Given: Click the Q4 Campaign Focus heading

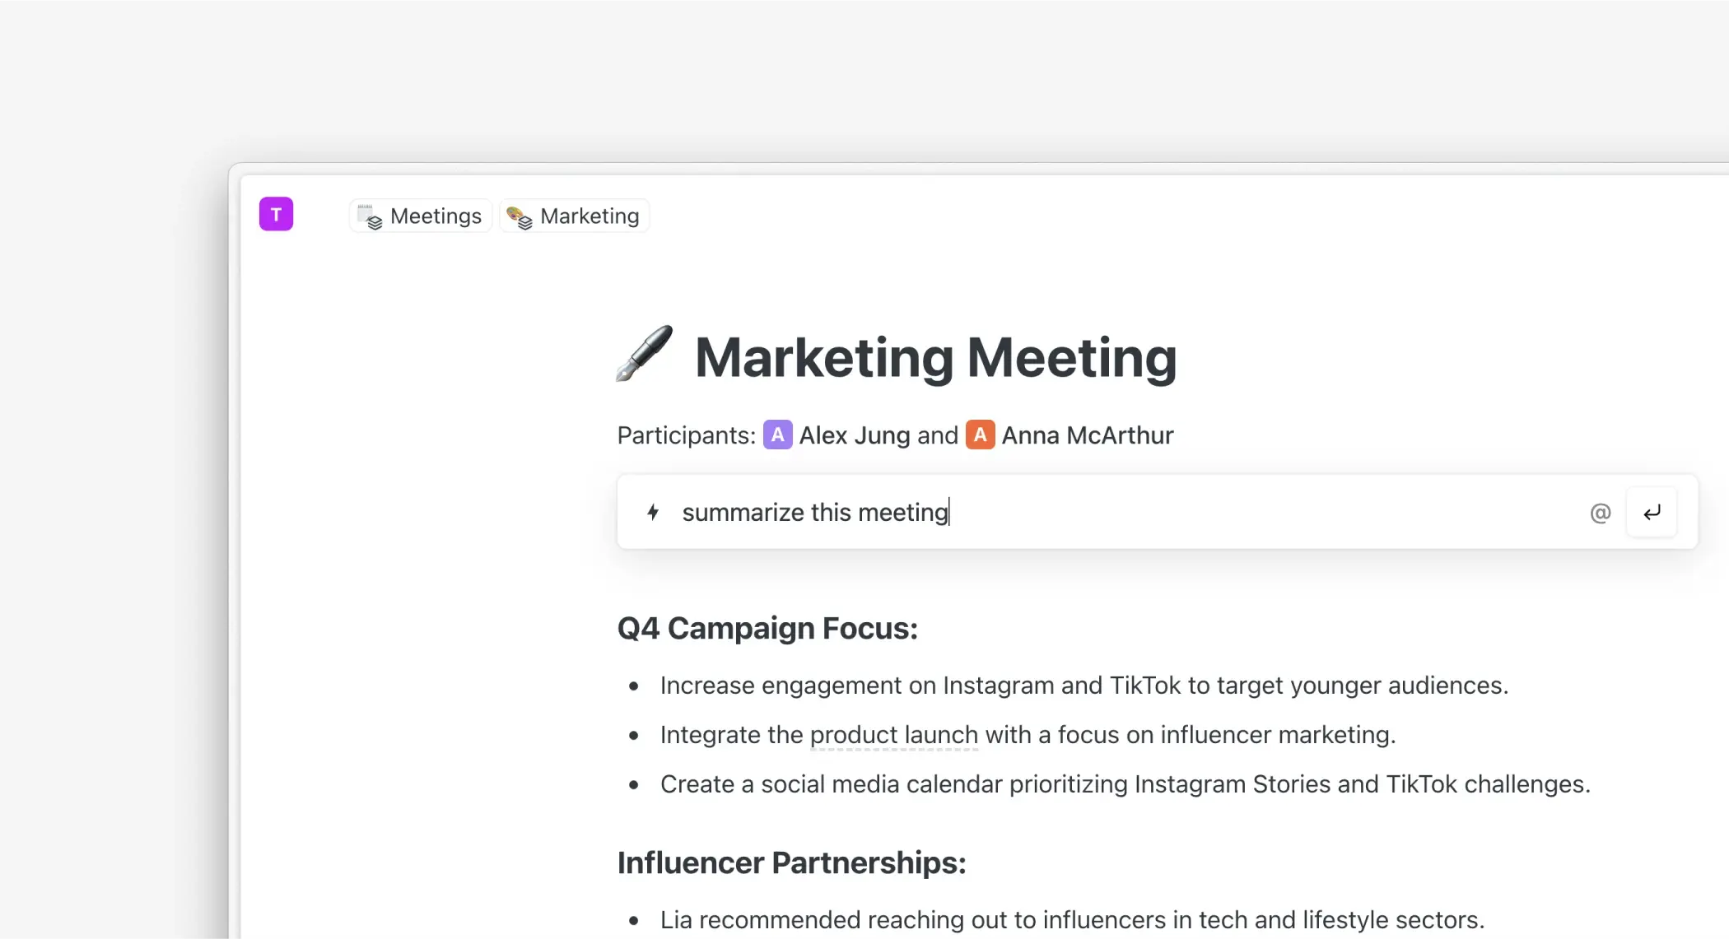Looking at the screenshot, I should [x=767, y=629].
